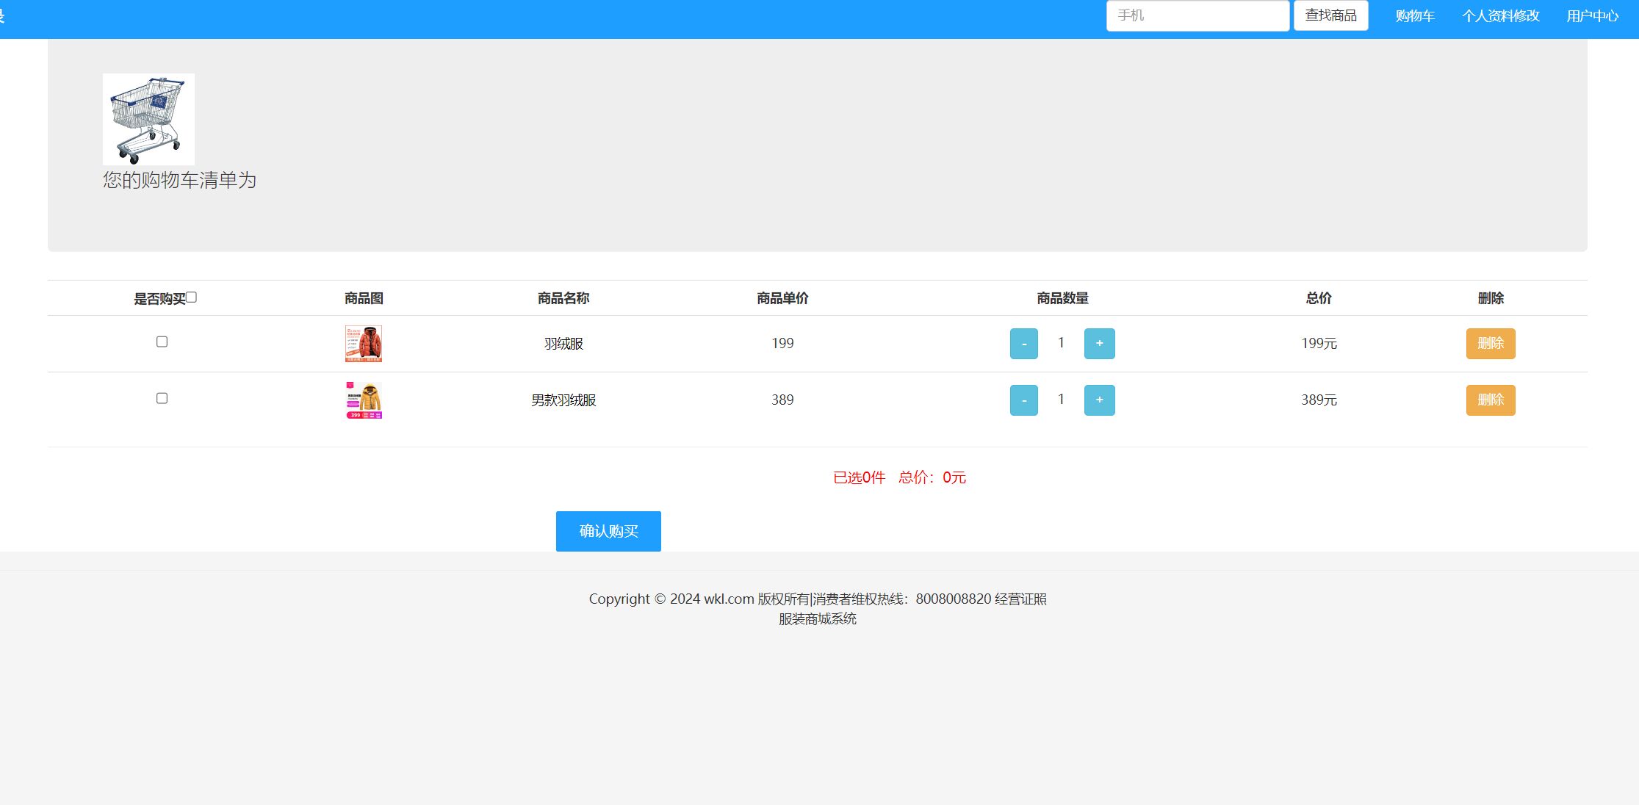Click 确认购买 to confirm purchase
Image resolution: width=1639 pixels, height=805 pixels.
tap(608, 531)
